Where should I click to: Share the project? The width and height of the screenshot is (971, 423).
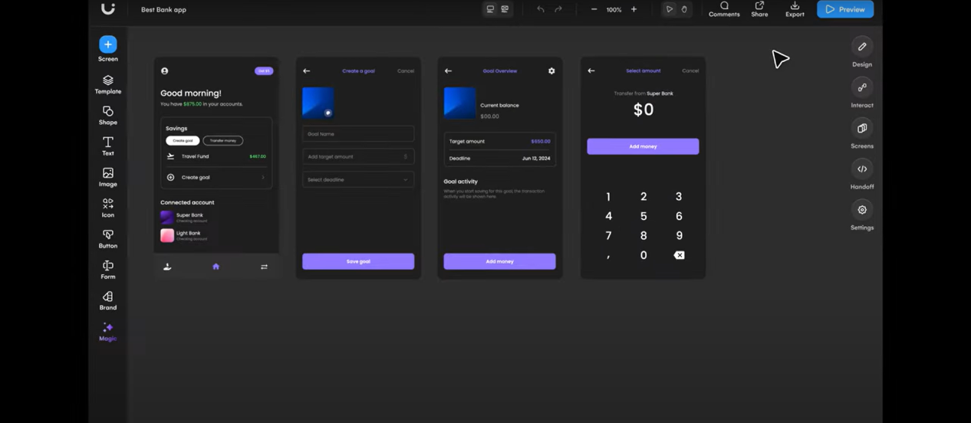pyautogui.click(x=759, y=9)
